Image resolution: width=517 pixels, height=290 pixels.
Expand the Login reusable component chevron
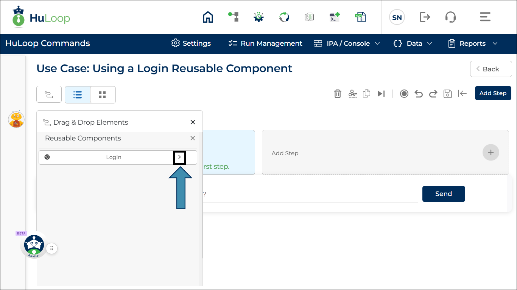179,157
